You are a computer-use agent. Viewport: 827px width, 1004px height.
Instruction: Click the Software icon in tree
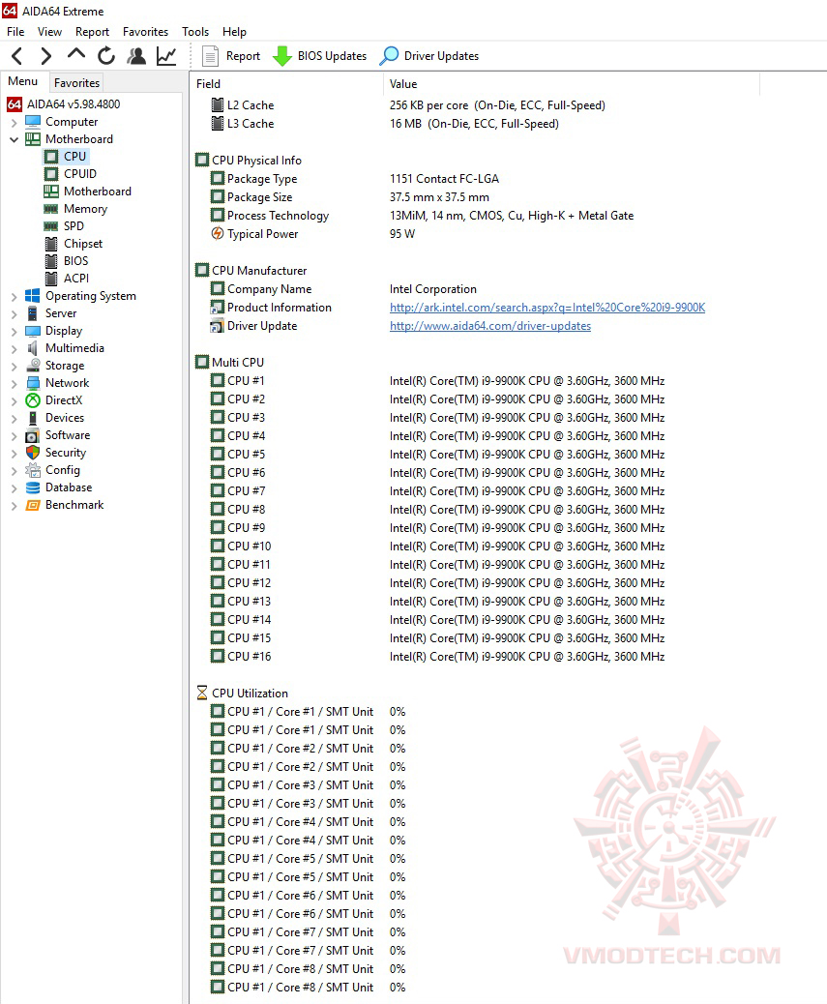[33, 435]
